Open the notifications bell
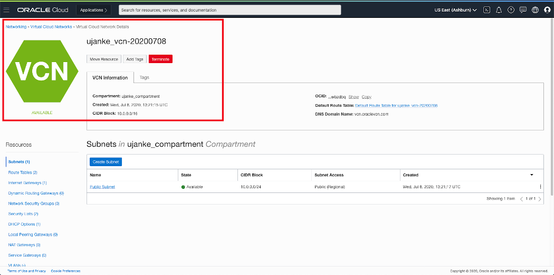The width and height of the screenshot is (554, 275). point(499,10)
